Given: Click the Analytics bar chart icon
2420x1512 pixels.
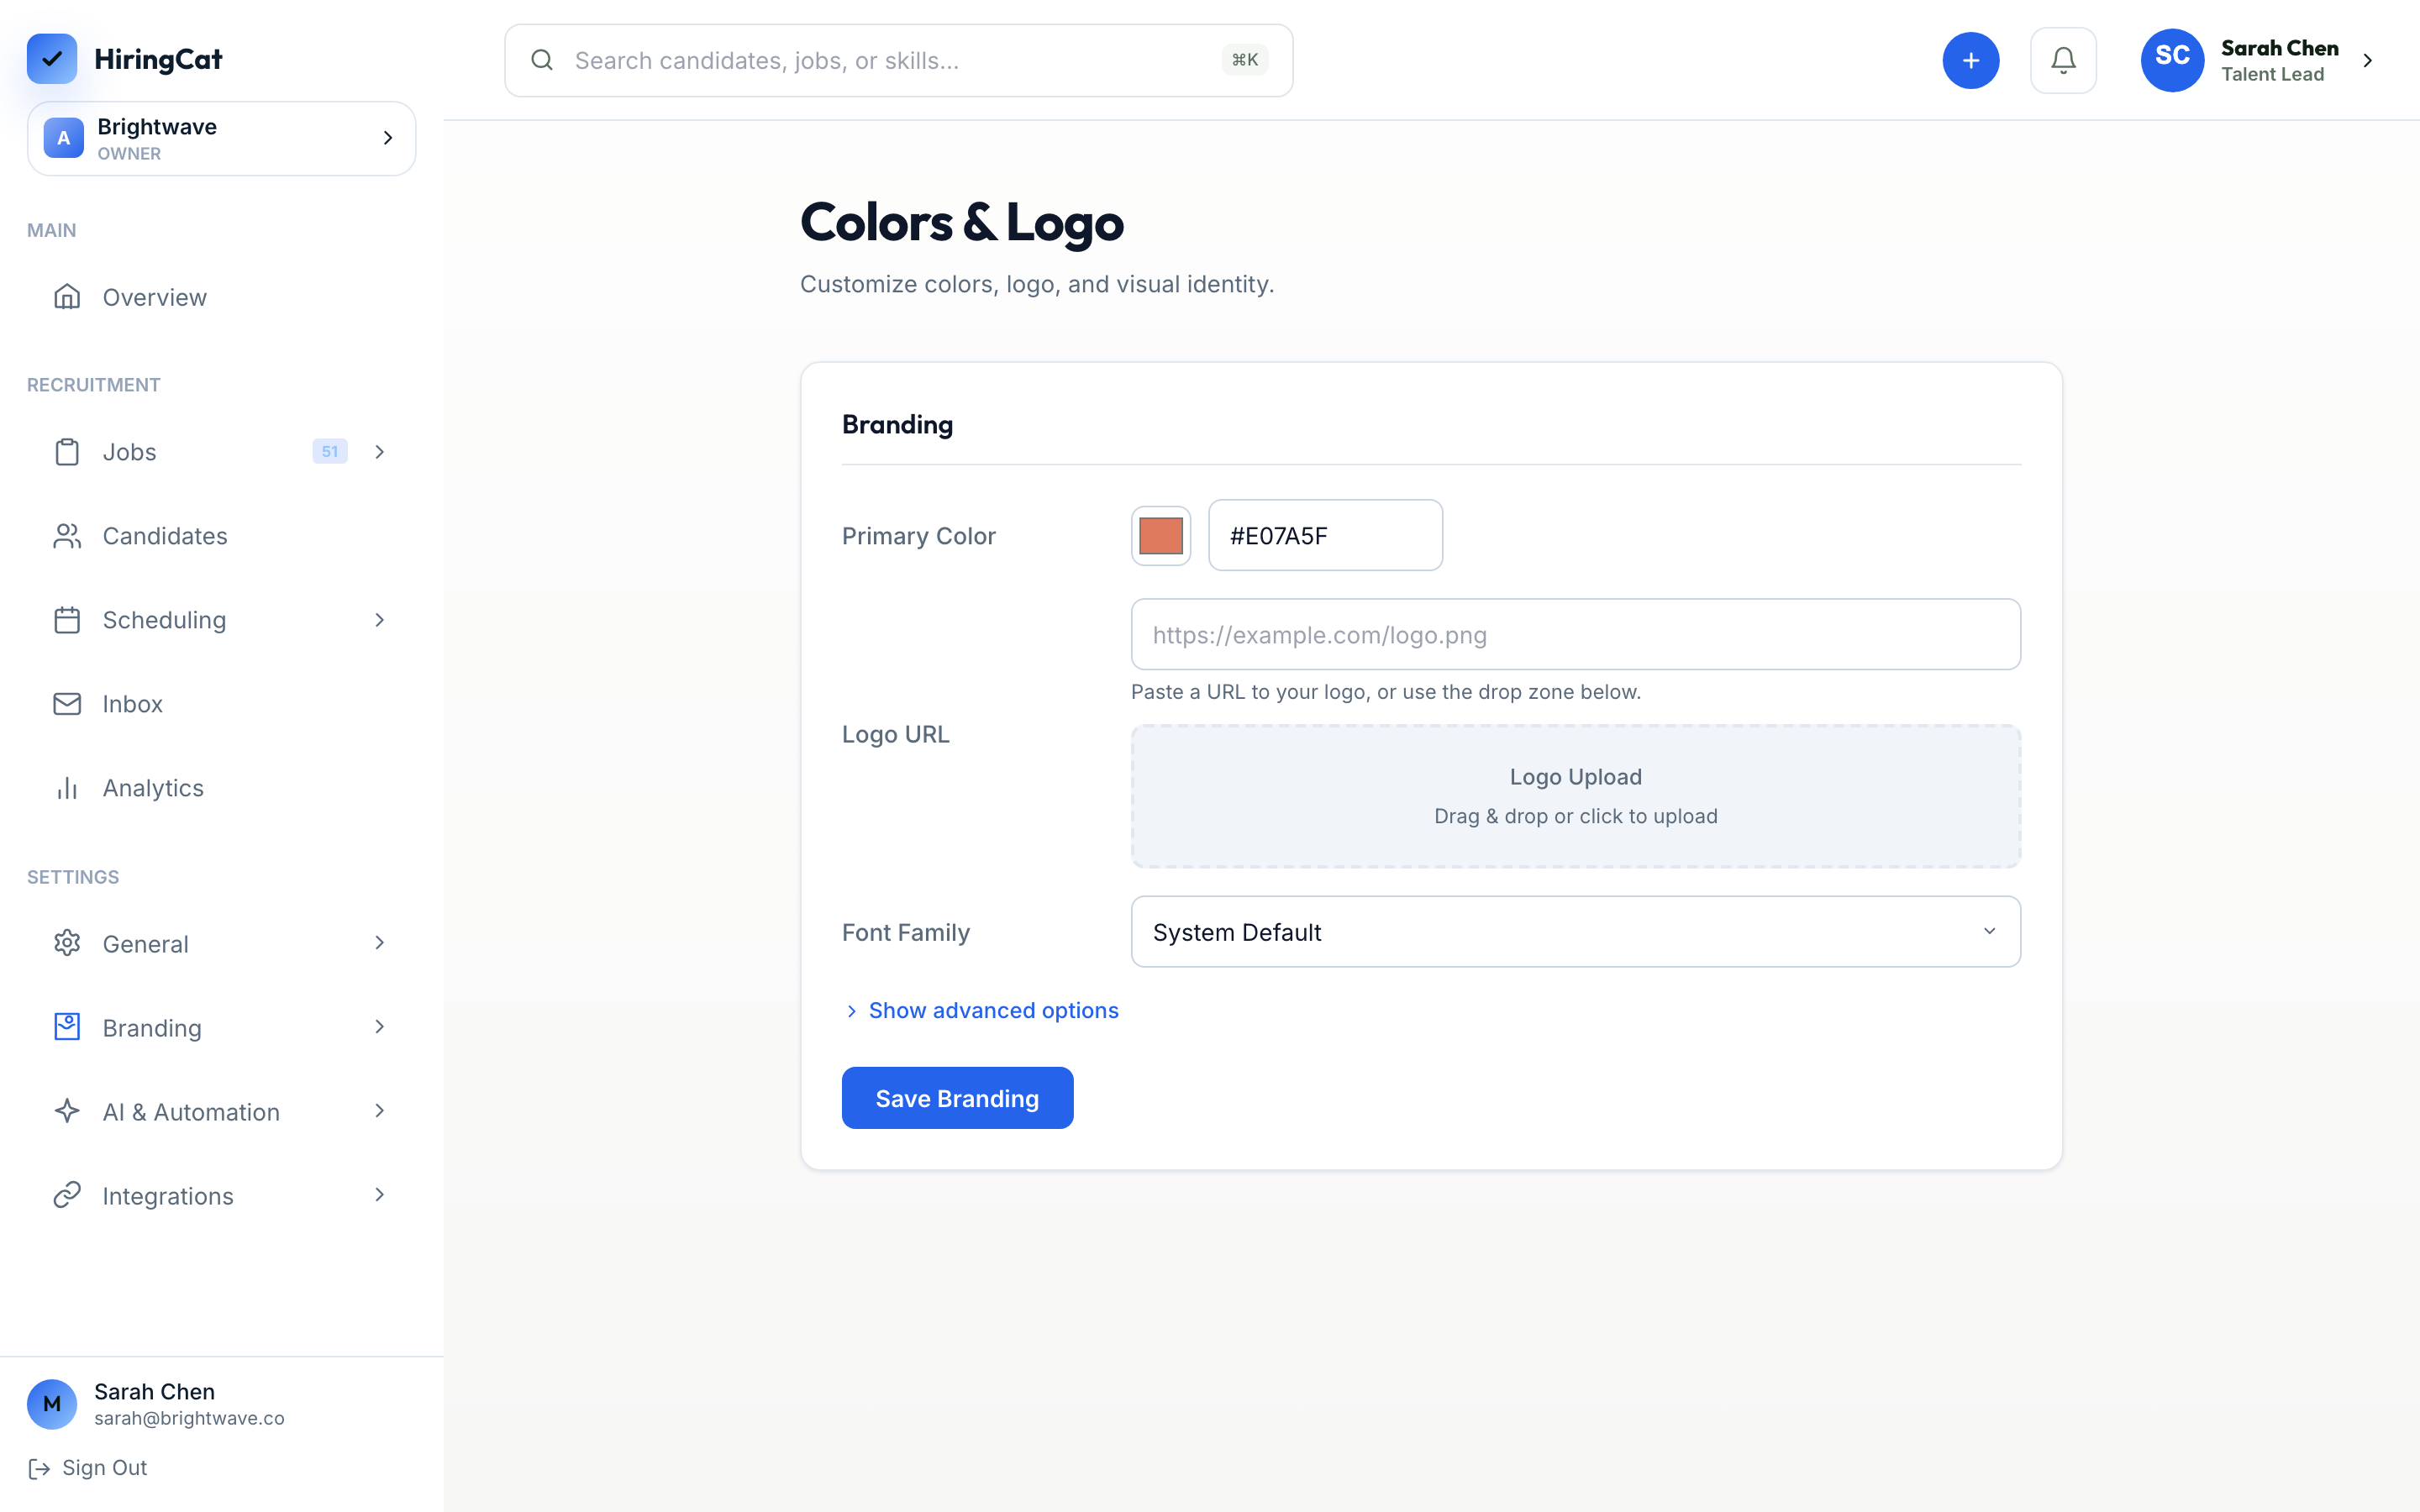Looking at the screenshot, I should 67,788.
